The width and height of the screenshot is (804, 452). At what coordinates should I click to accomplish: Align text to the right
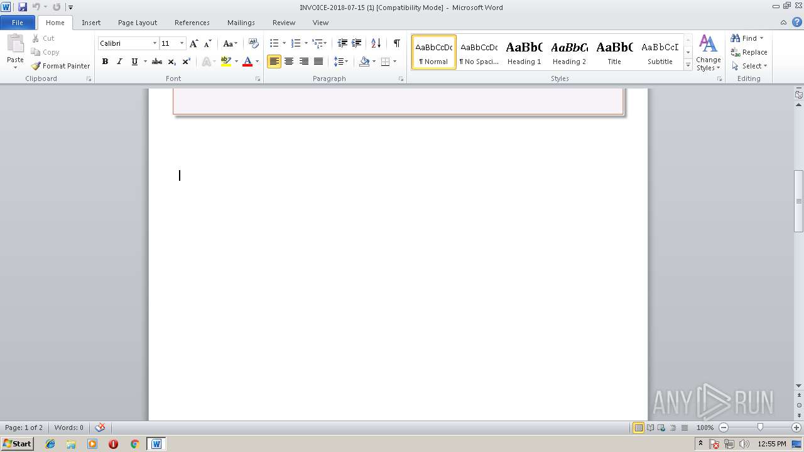pos(304,62)
